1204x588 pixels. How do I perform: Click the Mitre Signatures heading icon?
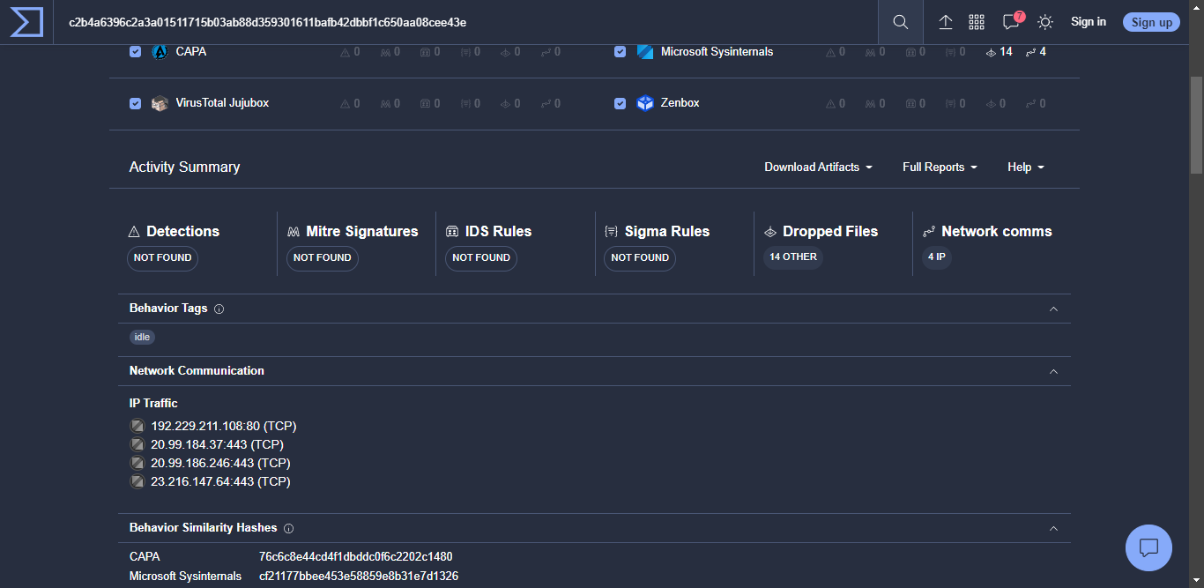click(294, 232)
